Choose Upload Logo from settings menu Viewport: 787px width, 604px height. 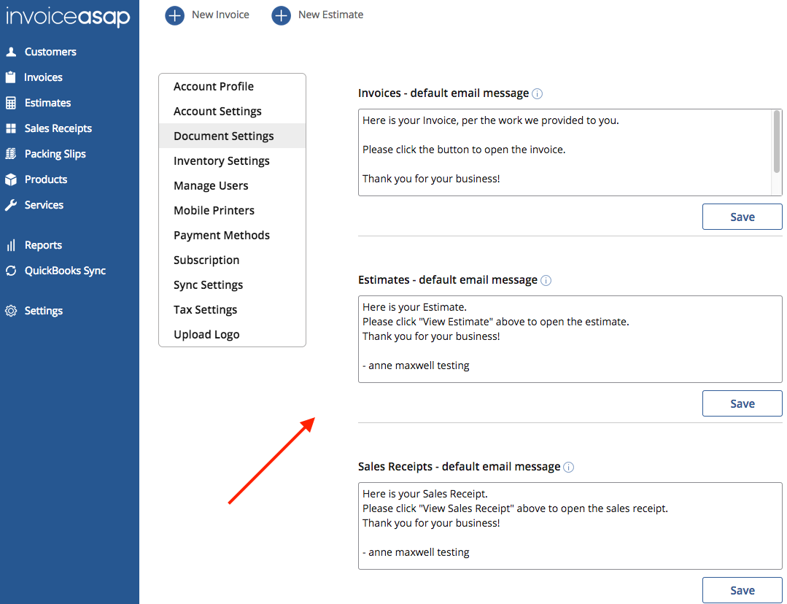pos(206,334)
